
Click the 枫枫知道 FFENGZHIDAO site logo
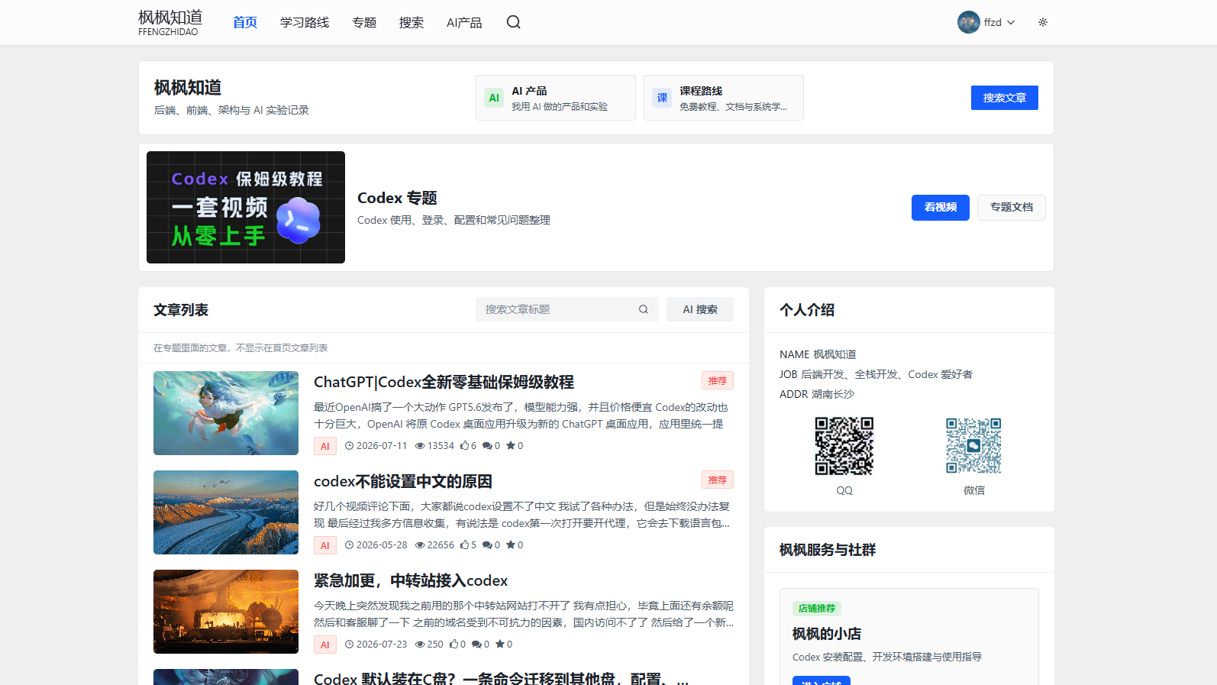pos(170,22)
